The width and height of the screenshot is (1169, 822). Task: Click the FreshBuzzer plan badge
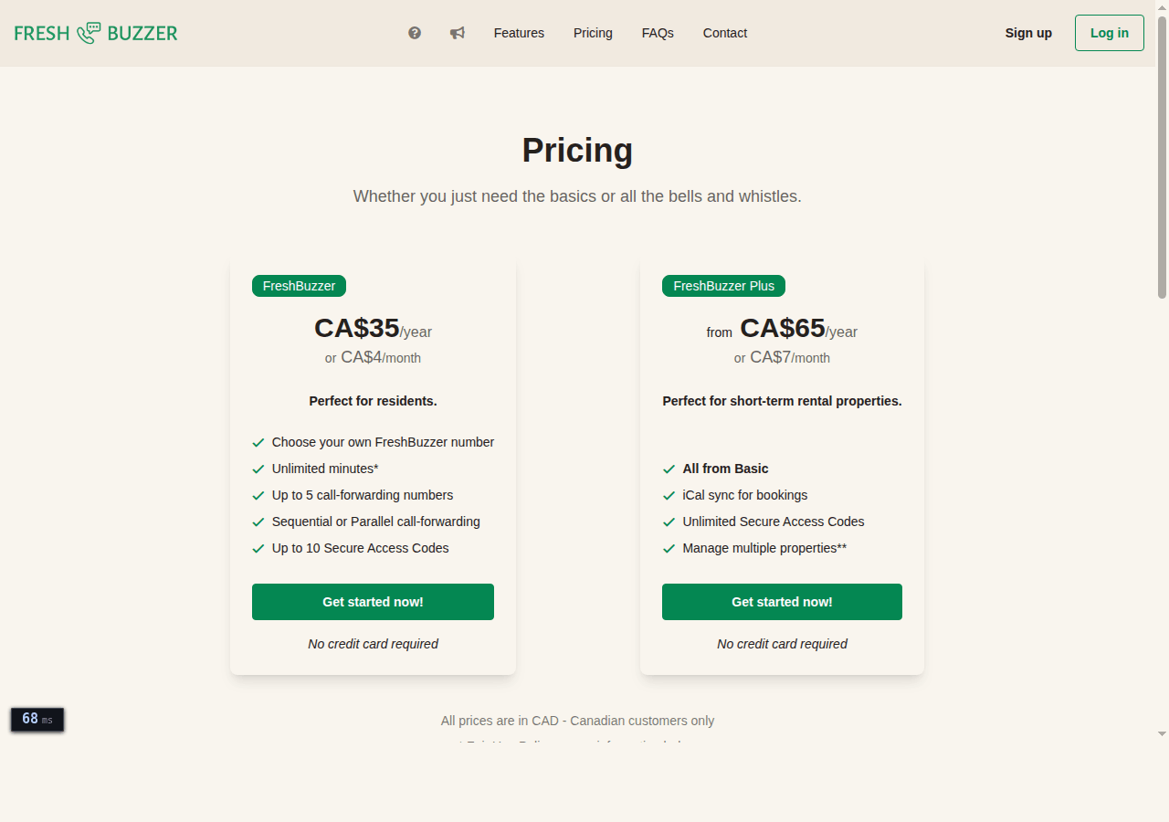point(299,286)
